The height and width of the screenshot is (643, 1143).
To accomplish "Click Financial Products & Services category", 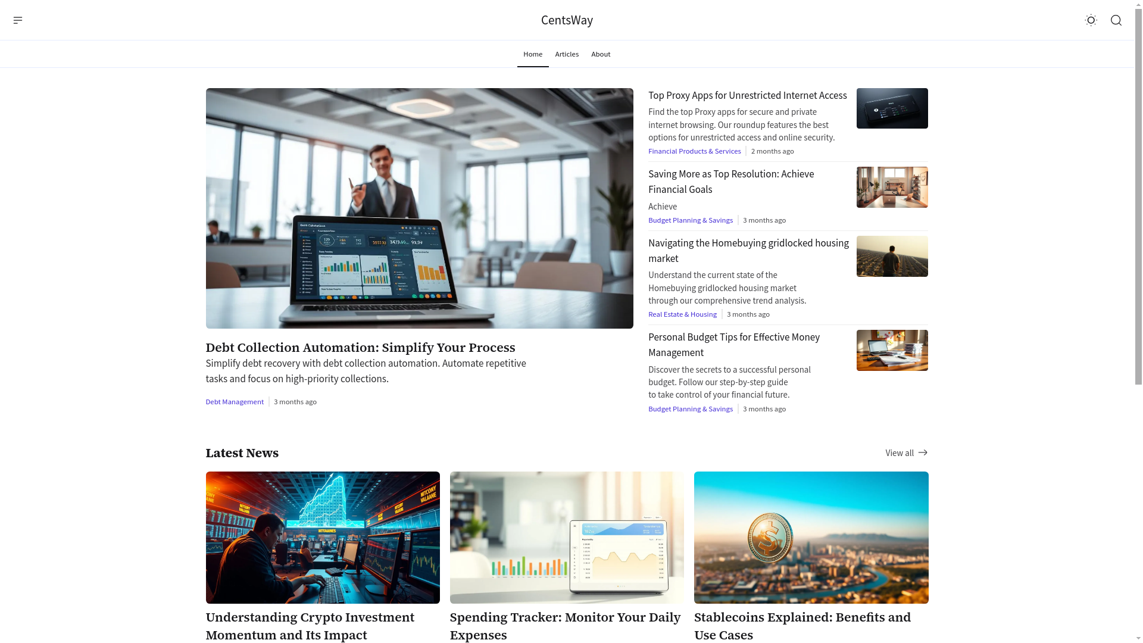I will click(694, 151).
